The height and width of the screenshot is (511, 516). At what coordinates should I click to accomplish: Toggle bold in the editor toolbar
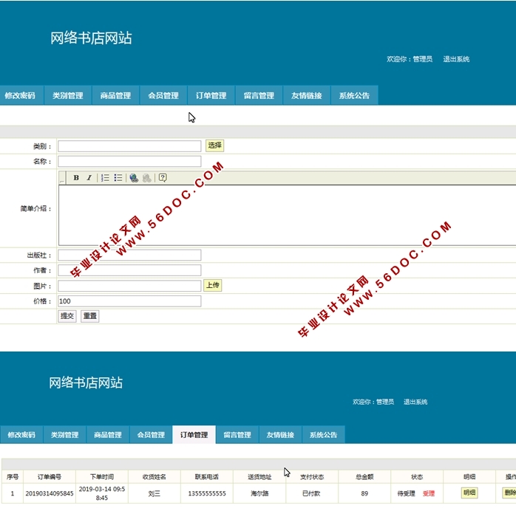tap(76, 177)
